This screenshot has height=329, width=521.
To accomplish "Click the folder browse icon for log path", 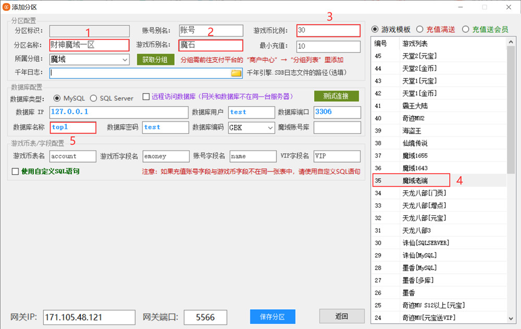I will pos(236,73).
